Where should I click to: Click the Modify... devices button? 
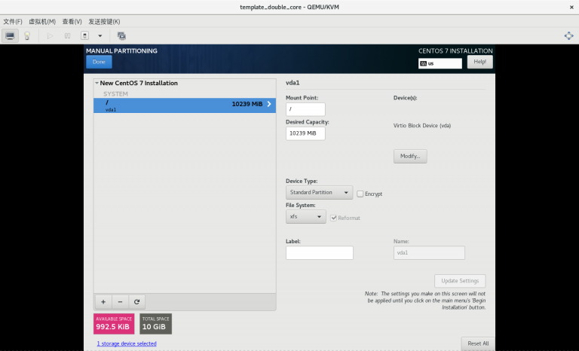pyautogui.click(x=410, y=156)
